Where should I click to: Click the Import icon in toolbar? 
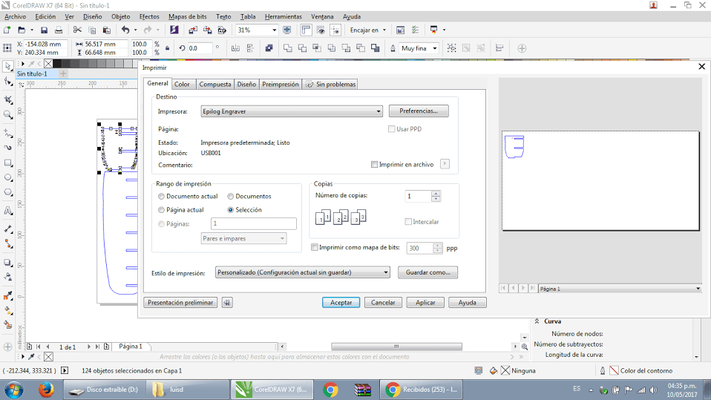click(193, 30)
